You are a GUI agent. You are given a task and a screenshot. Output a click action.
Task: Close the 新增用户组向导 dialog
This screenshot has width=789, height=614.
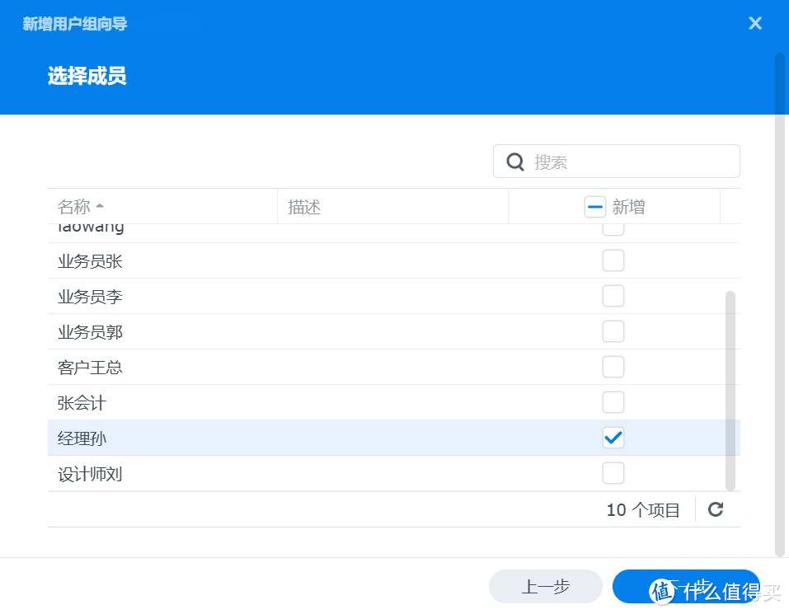pyautogui.click(x=754, y=23)
